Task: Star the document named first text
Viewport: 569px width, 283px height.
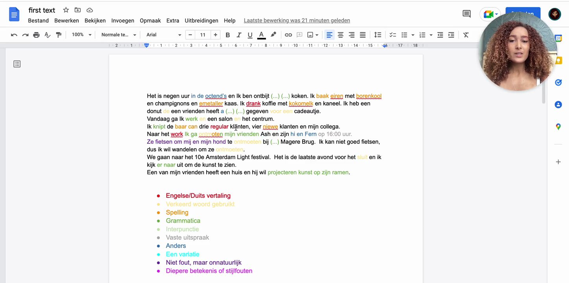Action: coord(65,10)
